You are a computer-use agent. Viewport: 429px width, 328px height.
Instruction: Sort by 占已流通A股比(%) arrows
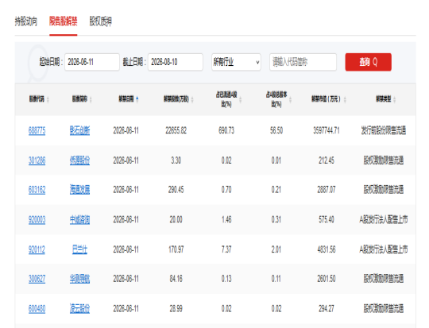click(x=240, y=99)
